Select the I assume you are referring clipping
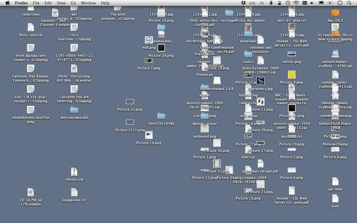This screenshot has height=223, width=357. coord(74,89)
